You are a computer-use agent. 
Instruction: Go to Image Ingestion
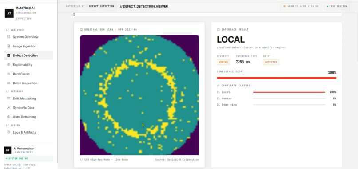28,46
